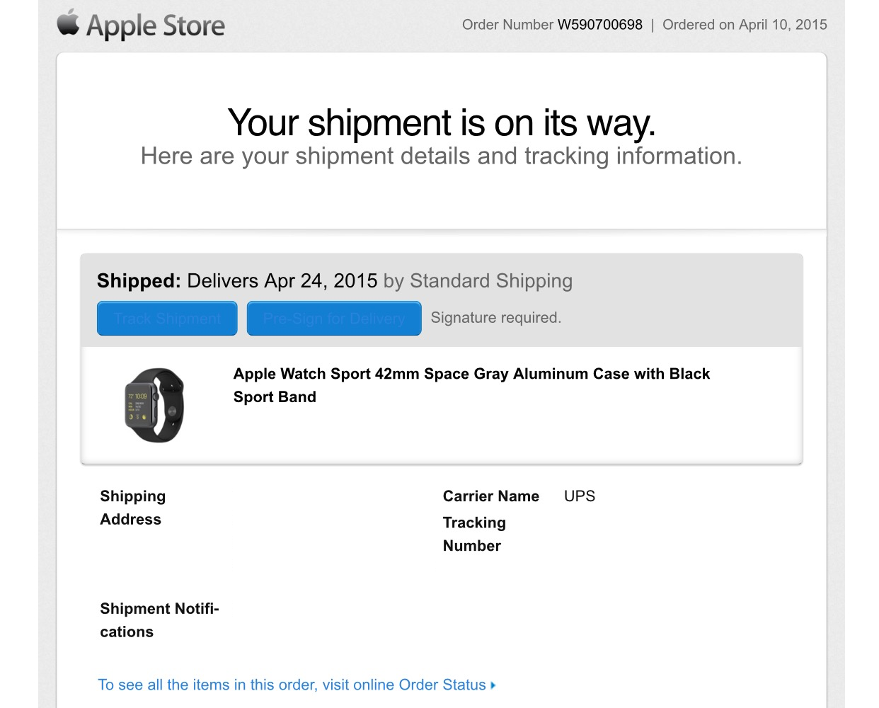The width and height of the screenshot is (879, 708).
Task: Click the Standard Shipping text
Action: coord(491,281)
